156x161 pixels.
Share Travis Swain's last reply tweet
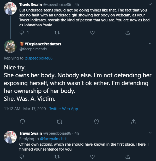[128, 157]
